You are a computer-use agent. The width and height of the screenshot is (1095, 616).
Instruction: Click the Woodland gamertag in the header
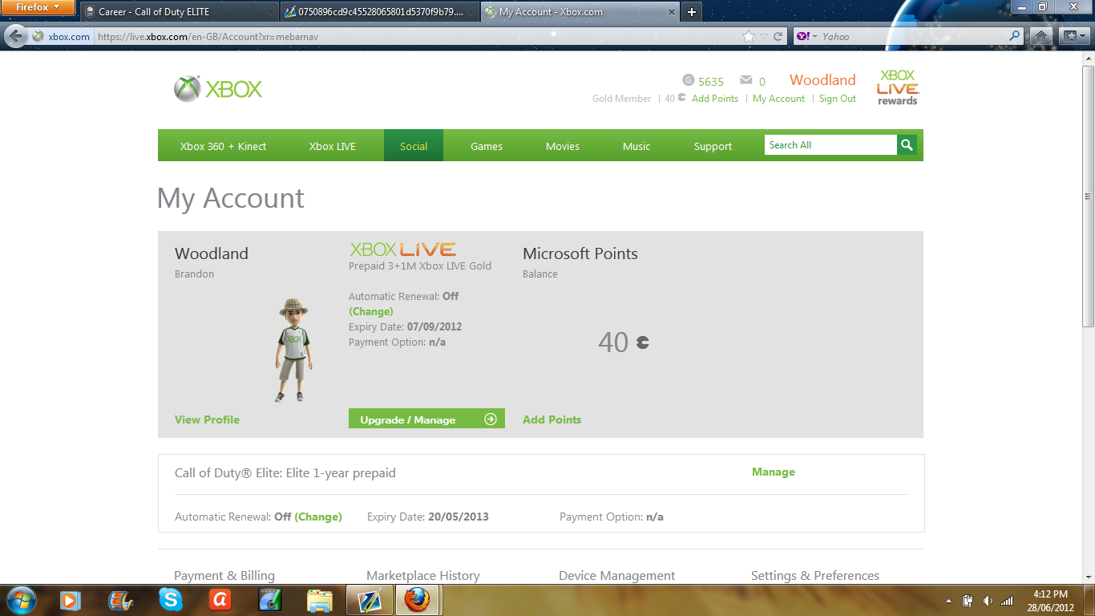(x=822, y=80)
